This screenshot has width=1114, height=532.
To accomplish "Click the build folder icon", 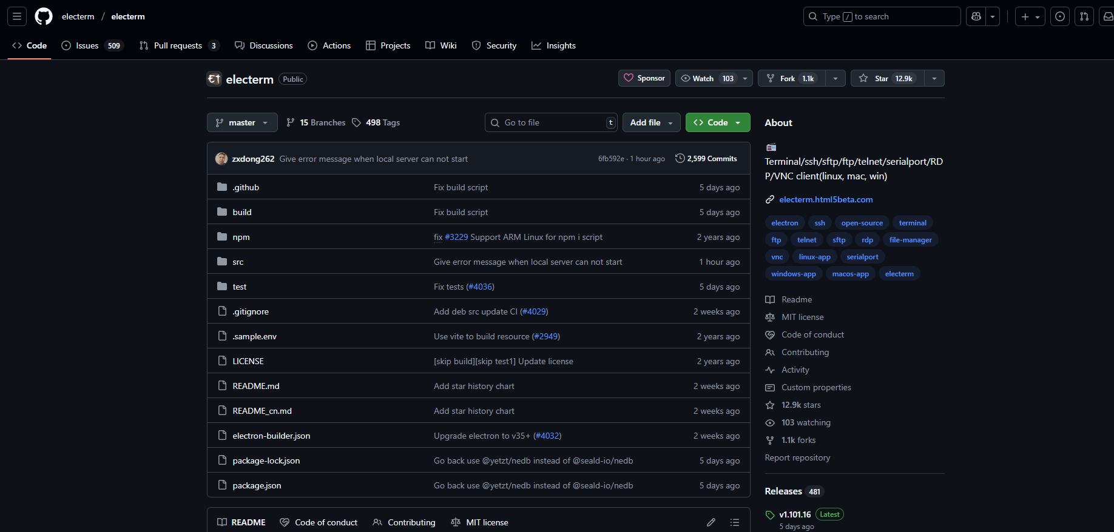I will [x=222, y=212].
